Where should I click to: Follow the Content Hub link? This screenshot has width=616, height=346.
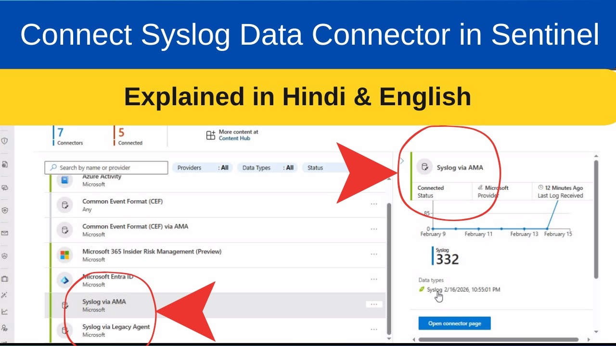click(234, 138)
